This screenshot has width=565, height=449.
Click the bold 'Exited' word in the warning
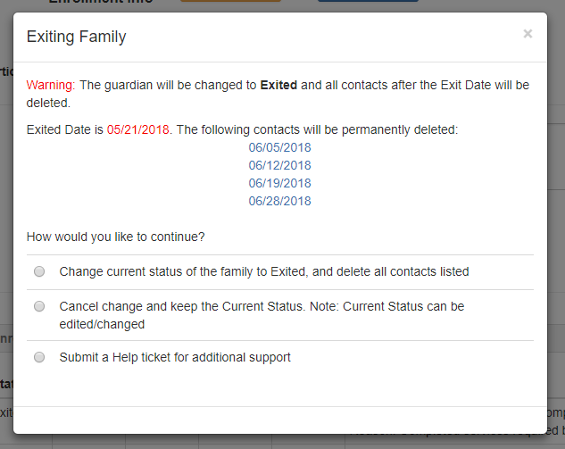tap(278, 85)
